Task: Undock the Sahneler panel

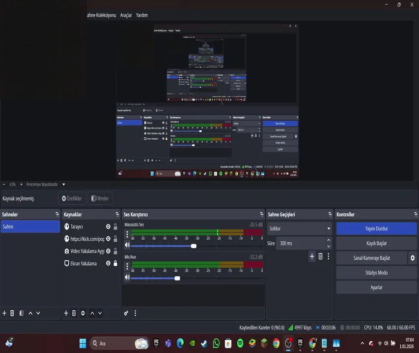Action: click(x=57, y=214)
